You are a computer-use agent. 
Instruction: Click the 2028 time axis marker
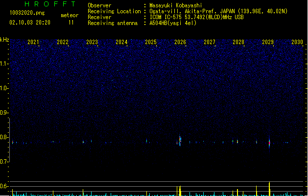(238, 42)
